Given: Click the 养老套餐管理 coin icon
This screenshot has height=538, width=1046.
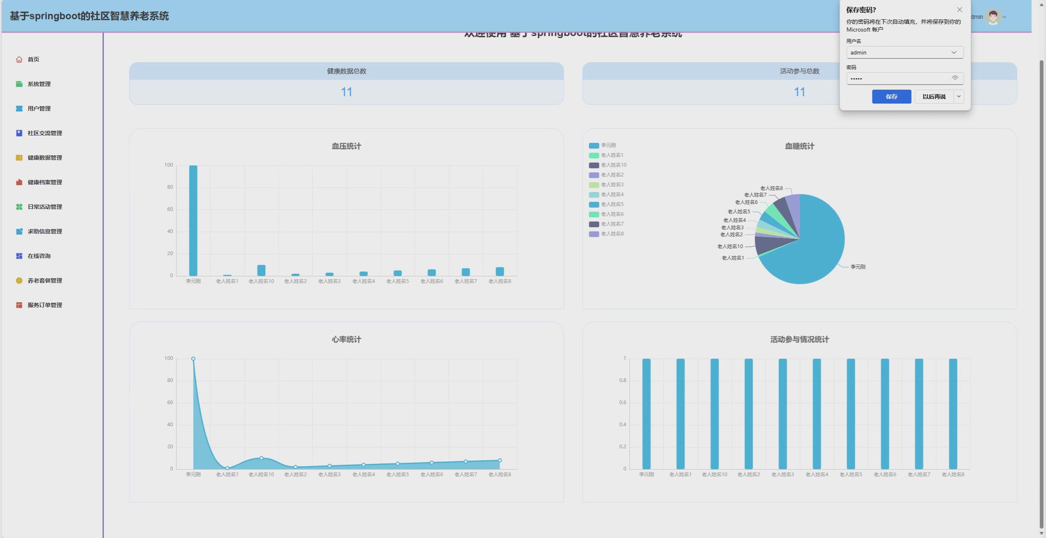Looking at the screenshot, I should click(x=19, y=280).
